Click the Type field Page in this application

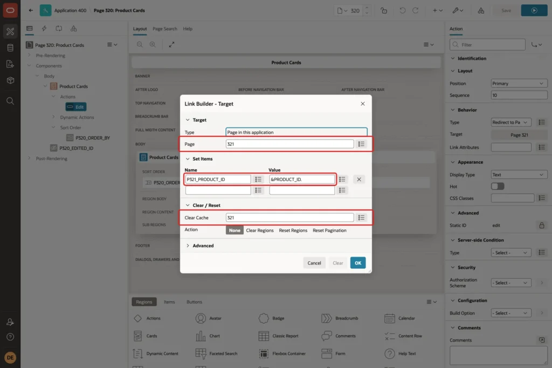pyautogui.click(x=296, y=133)
